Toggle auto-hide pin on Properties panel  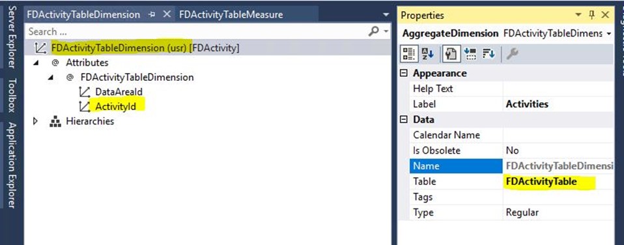click(x=592, y=15)
